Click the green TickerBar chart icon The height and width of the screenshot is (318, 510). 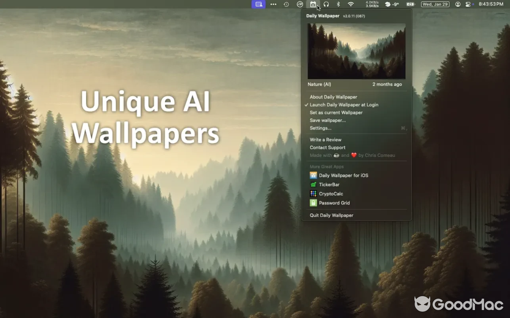point(313,184)
